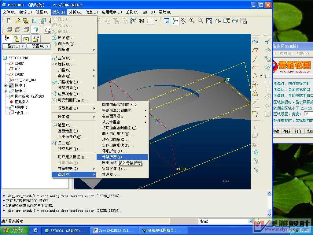Click the Sketch tool icon in right toolbar
Screen dimensions: 313x235
coord(255,41)
